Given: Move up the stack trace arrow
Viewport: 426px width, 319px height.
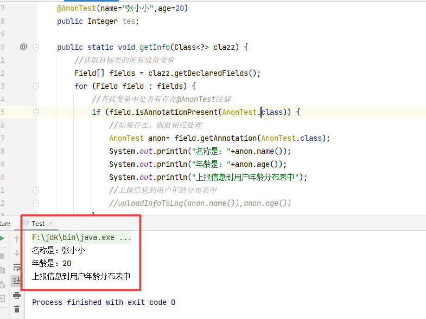Looking at the screenshot, I should coord(17,239).
